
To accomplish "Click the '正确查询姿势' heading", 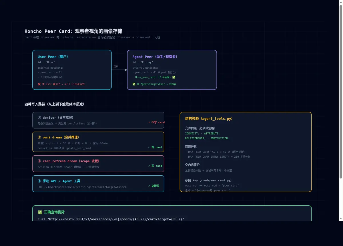I will click(x=54, y=212).
